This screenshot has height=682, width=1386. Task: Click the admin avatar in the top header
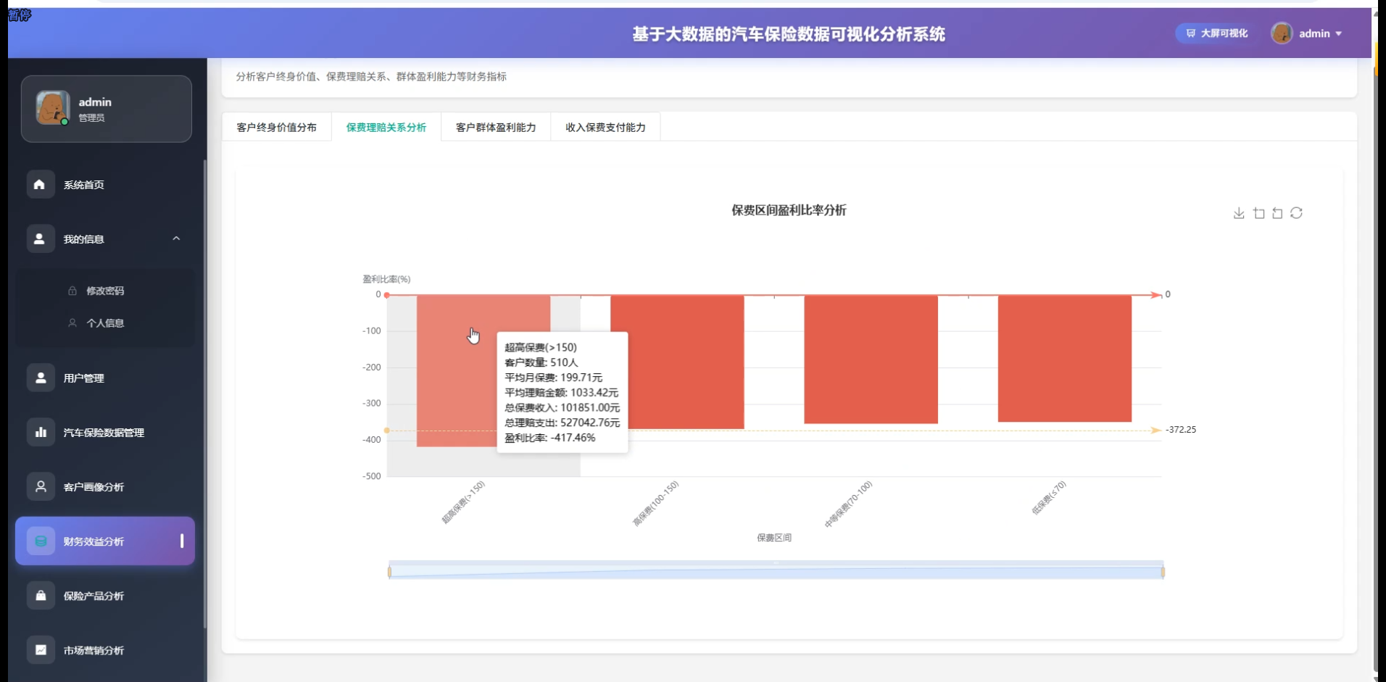[1282, 33]
